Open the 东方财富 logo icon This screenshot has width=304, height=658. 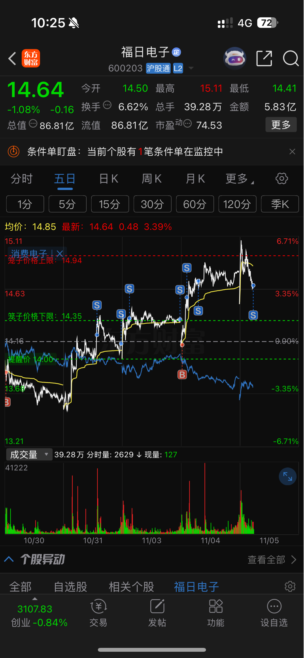[x=31, y=58]
